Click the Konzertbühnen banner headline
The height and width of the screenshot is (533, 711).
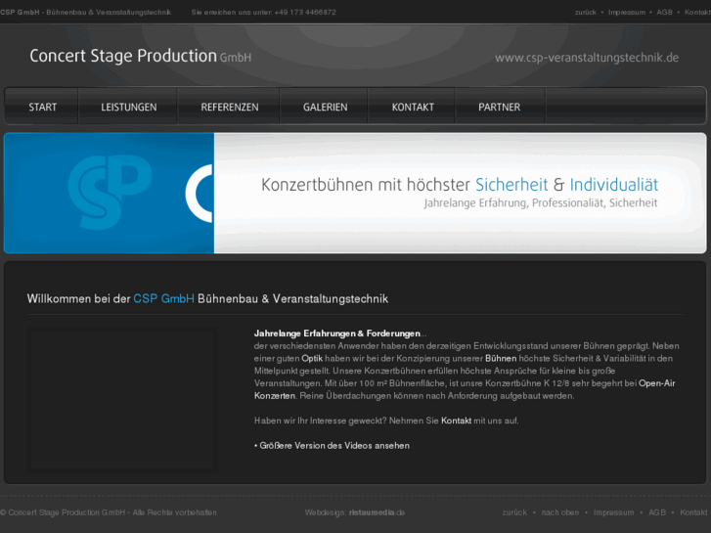click(x=460, y=185)
